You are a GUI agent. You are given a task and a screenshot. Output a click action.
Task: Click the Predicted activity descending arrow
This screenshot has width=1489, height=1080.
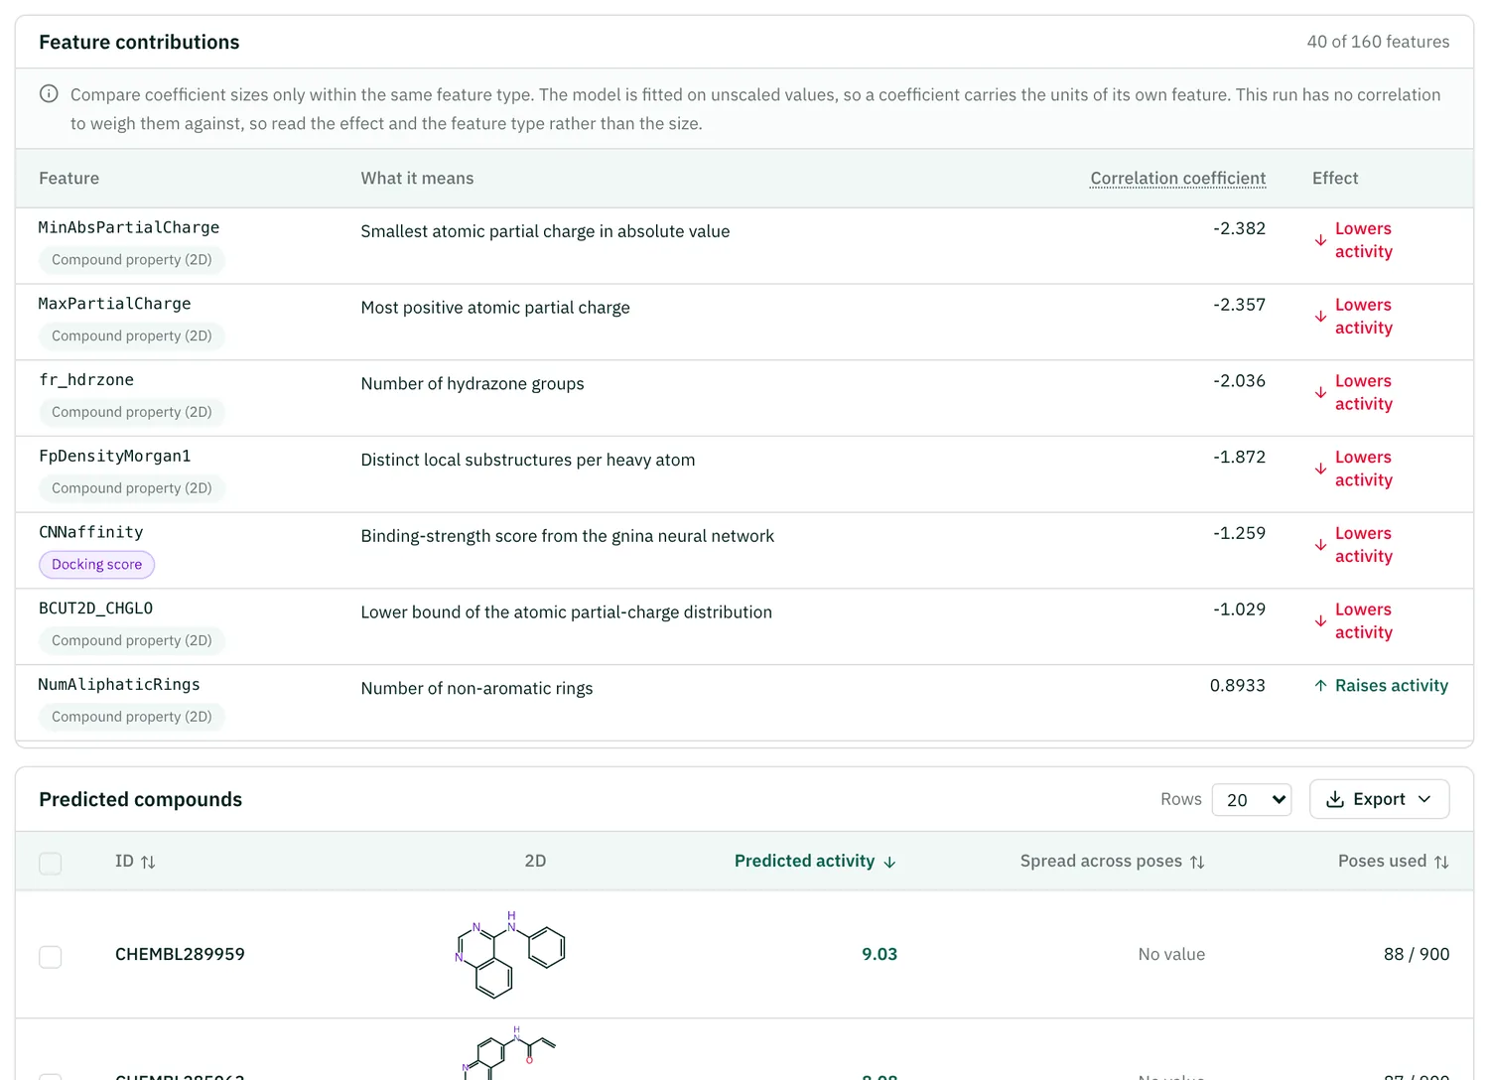[x=889, y=862]
